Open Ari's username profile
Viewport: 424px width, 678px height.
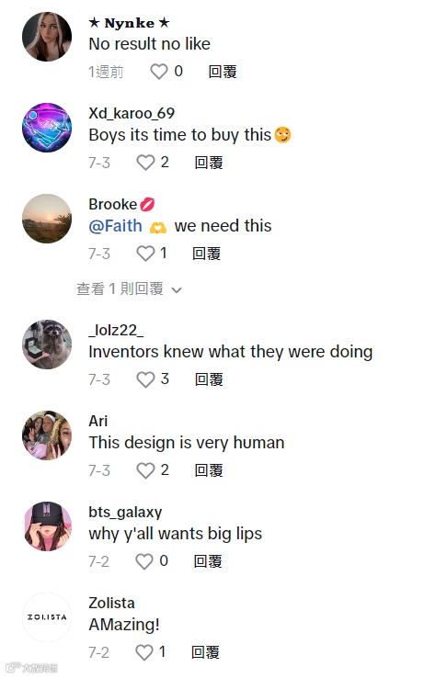[x=97, y=421]
